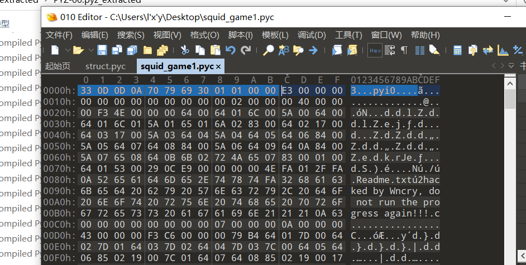Image resolution: width=526 pixels, height=265 pixels.
Task: Click the checksum plus-minus icon
Action: click(518, 50)
